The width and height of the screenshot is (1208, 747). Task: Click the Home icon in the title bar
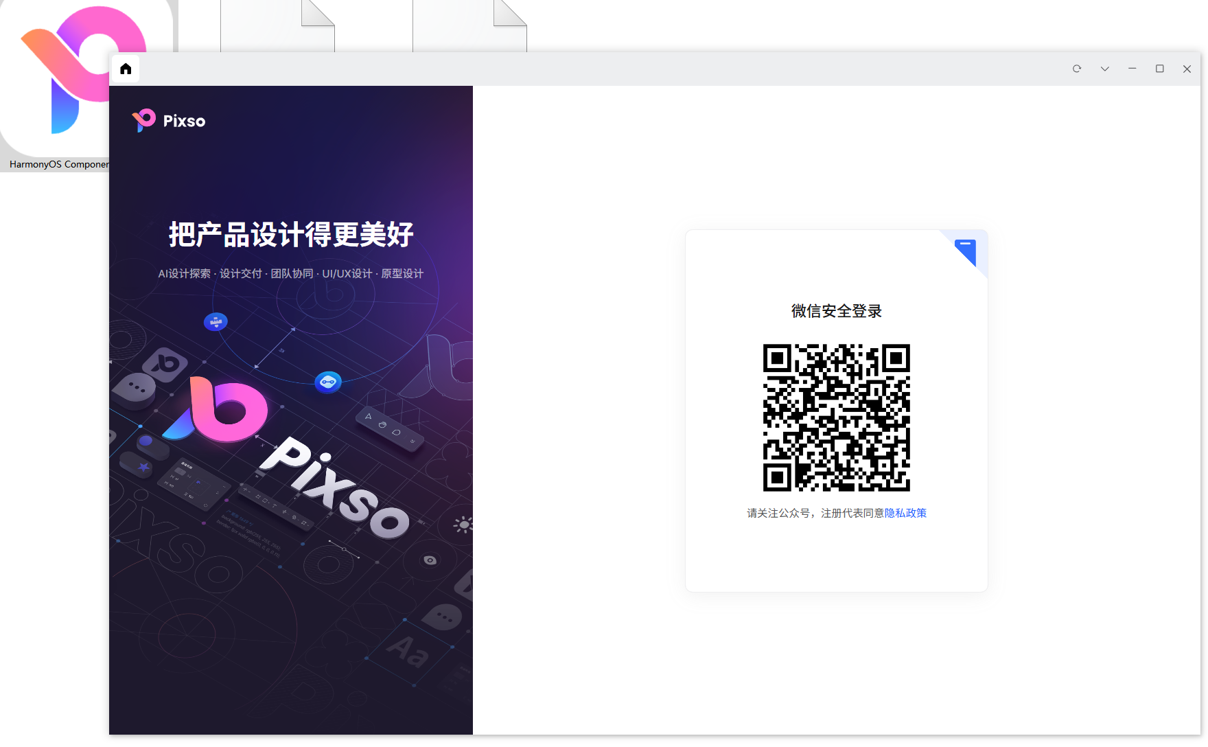pos(126,69)
